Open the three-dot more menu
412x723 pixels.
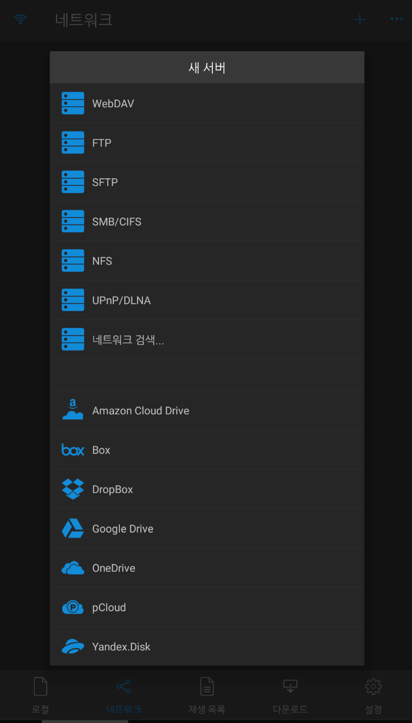(397, 19)
